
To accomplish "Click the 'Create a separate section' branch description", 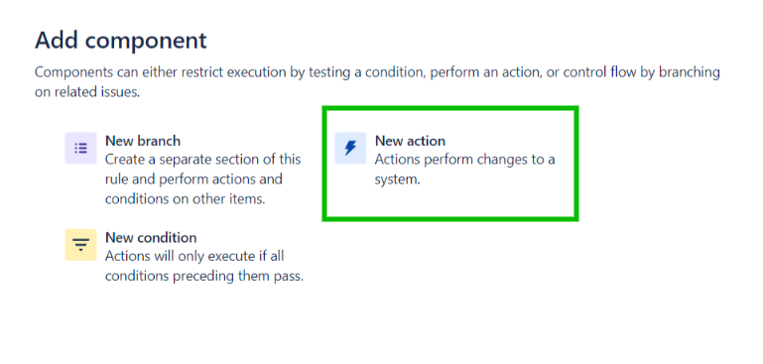I will point(203,180).
